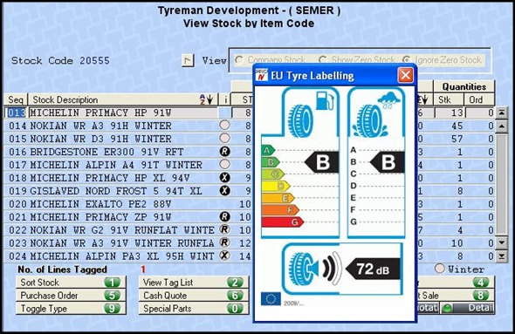
Task: Click the i info column header
Action: tap(225, 99)
